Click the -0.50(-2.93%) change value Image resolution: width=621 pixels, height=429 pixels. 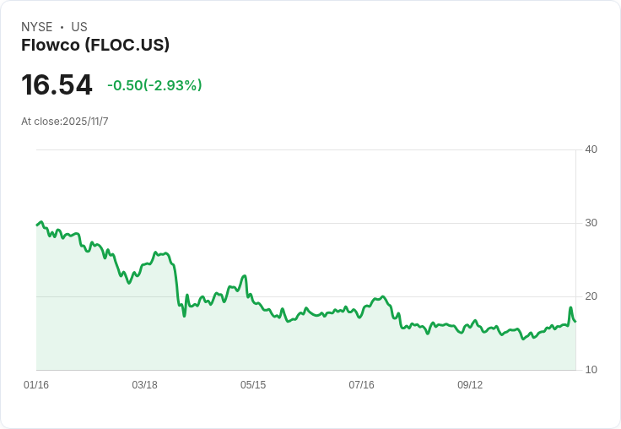154,85
